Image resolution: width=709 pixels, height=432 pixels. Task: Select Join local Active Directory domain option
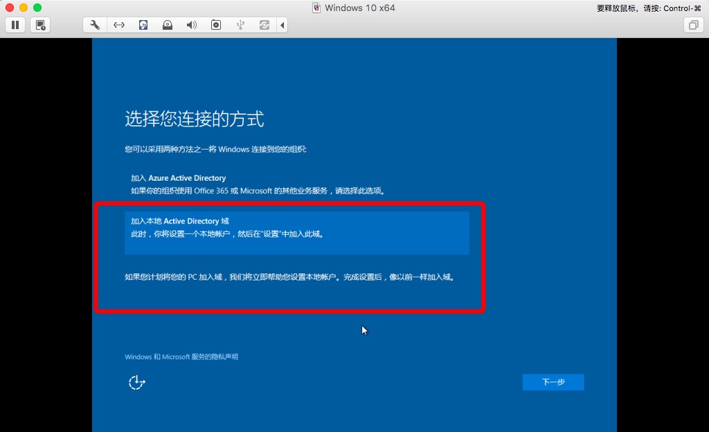[297, 233]
